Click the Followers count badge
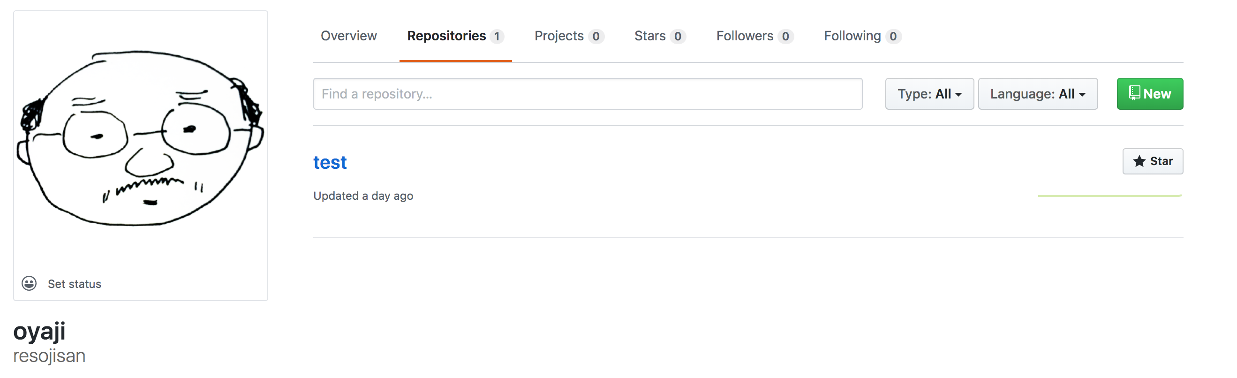1237x378 pixels. tap(785, 37)
